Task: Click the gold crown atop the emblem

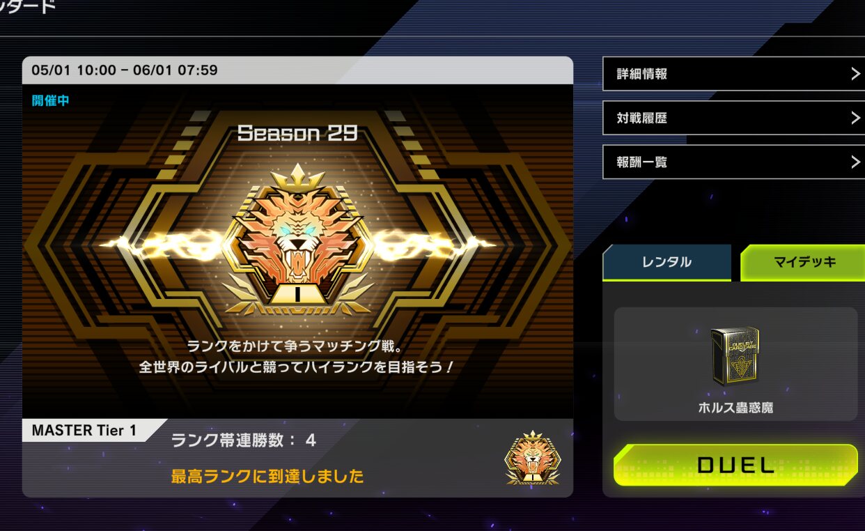Action: (x=297, y=178)
